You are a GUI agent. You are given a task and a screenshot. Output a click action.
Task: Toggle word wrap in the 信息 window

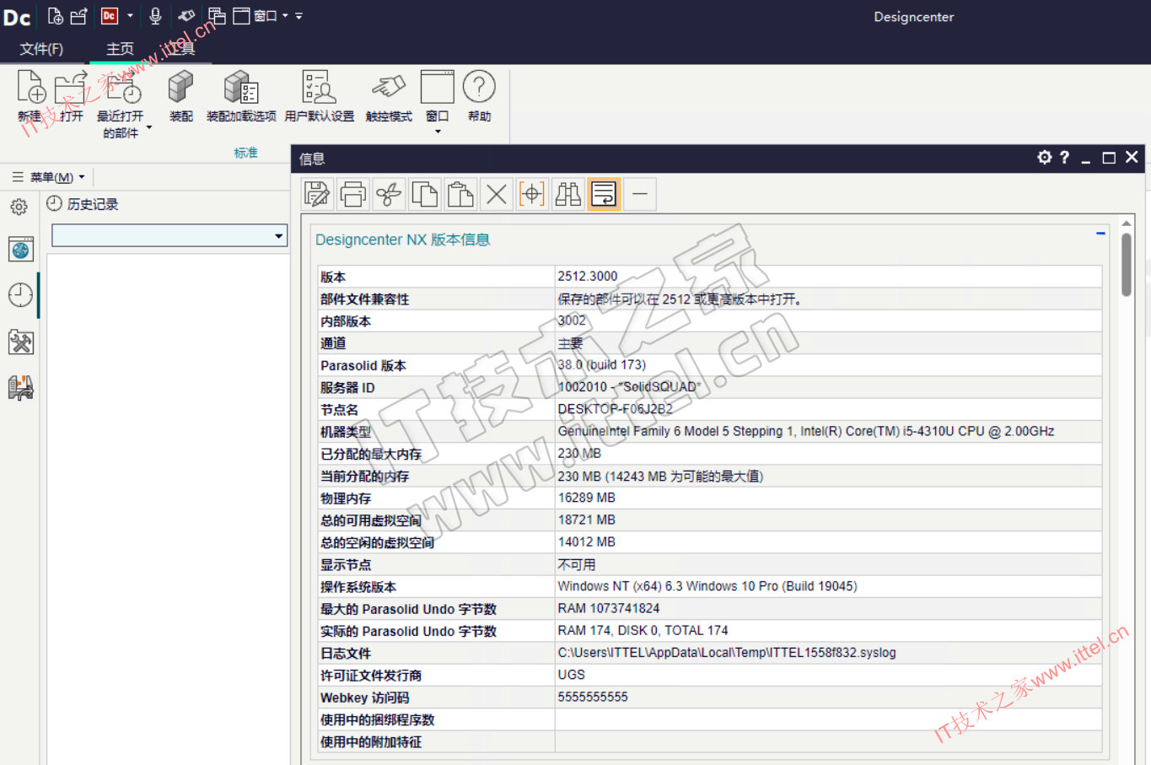point(604,195)
